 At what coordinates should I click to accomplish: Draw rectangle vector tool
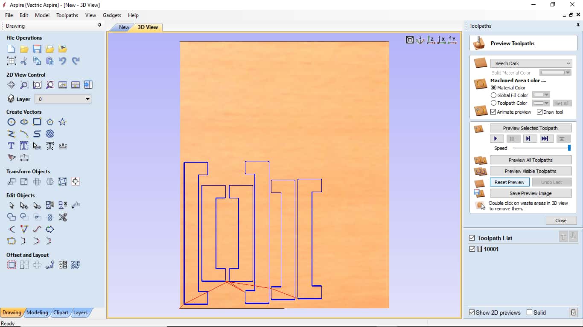(x=37, y=122)
